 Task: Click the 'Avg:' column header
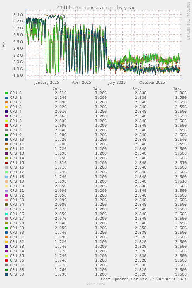click(x=137, y=88)
